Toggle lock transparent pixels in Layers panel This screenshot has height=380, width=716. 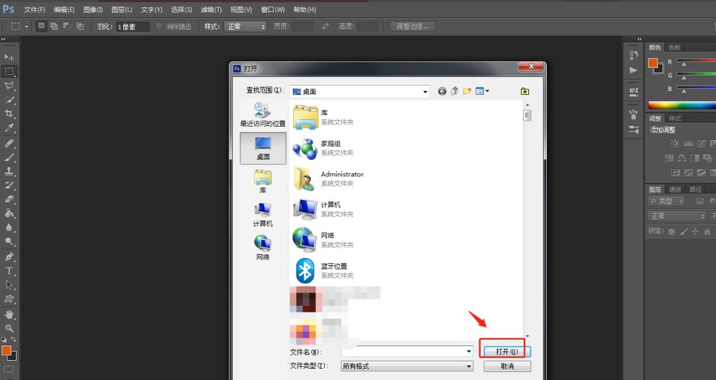point(672,231)
